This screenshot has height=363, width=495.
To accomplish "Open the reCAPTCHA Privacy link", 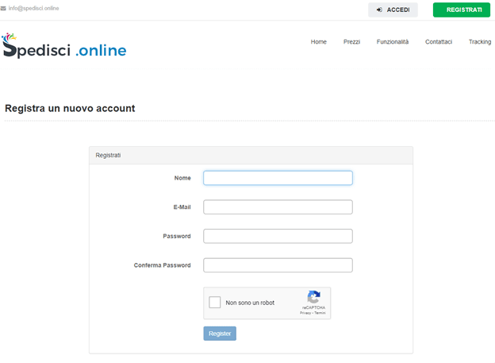I will pos(305,314).
